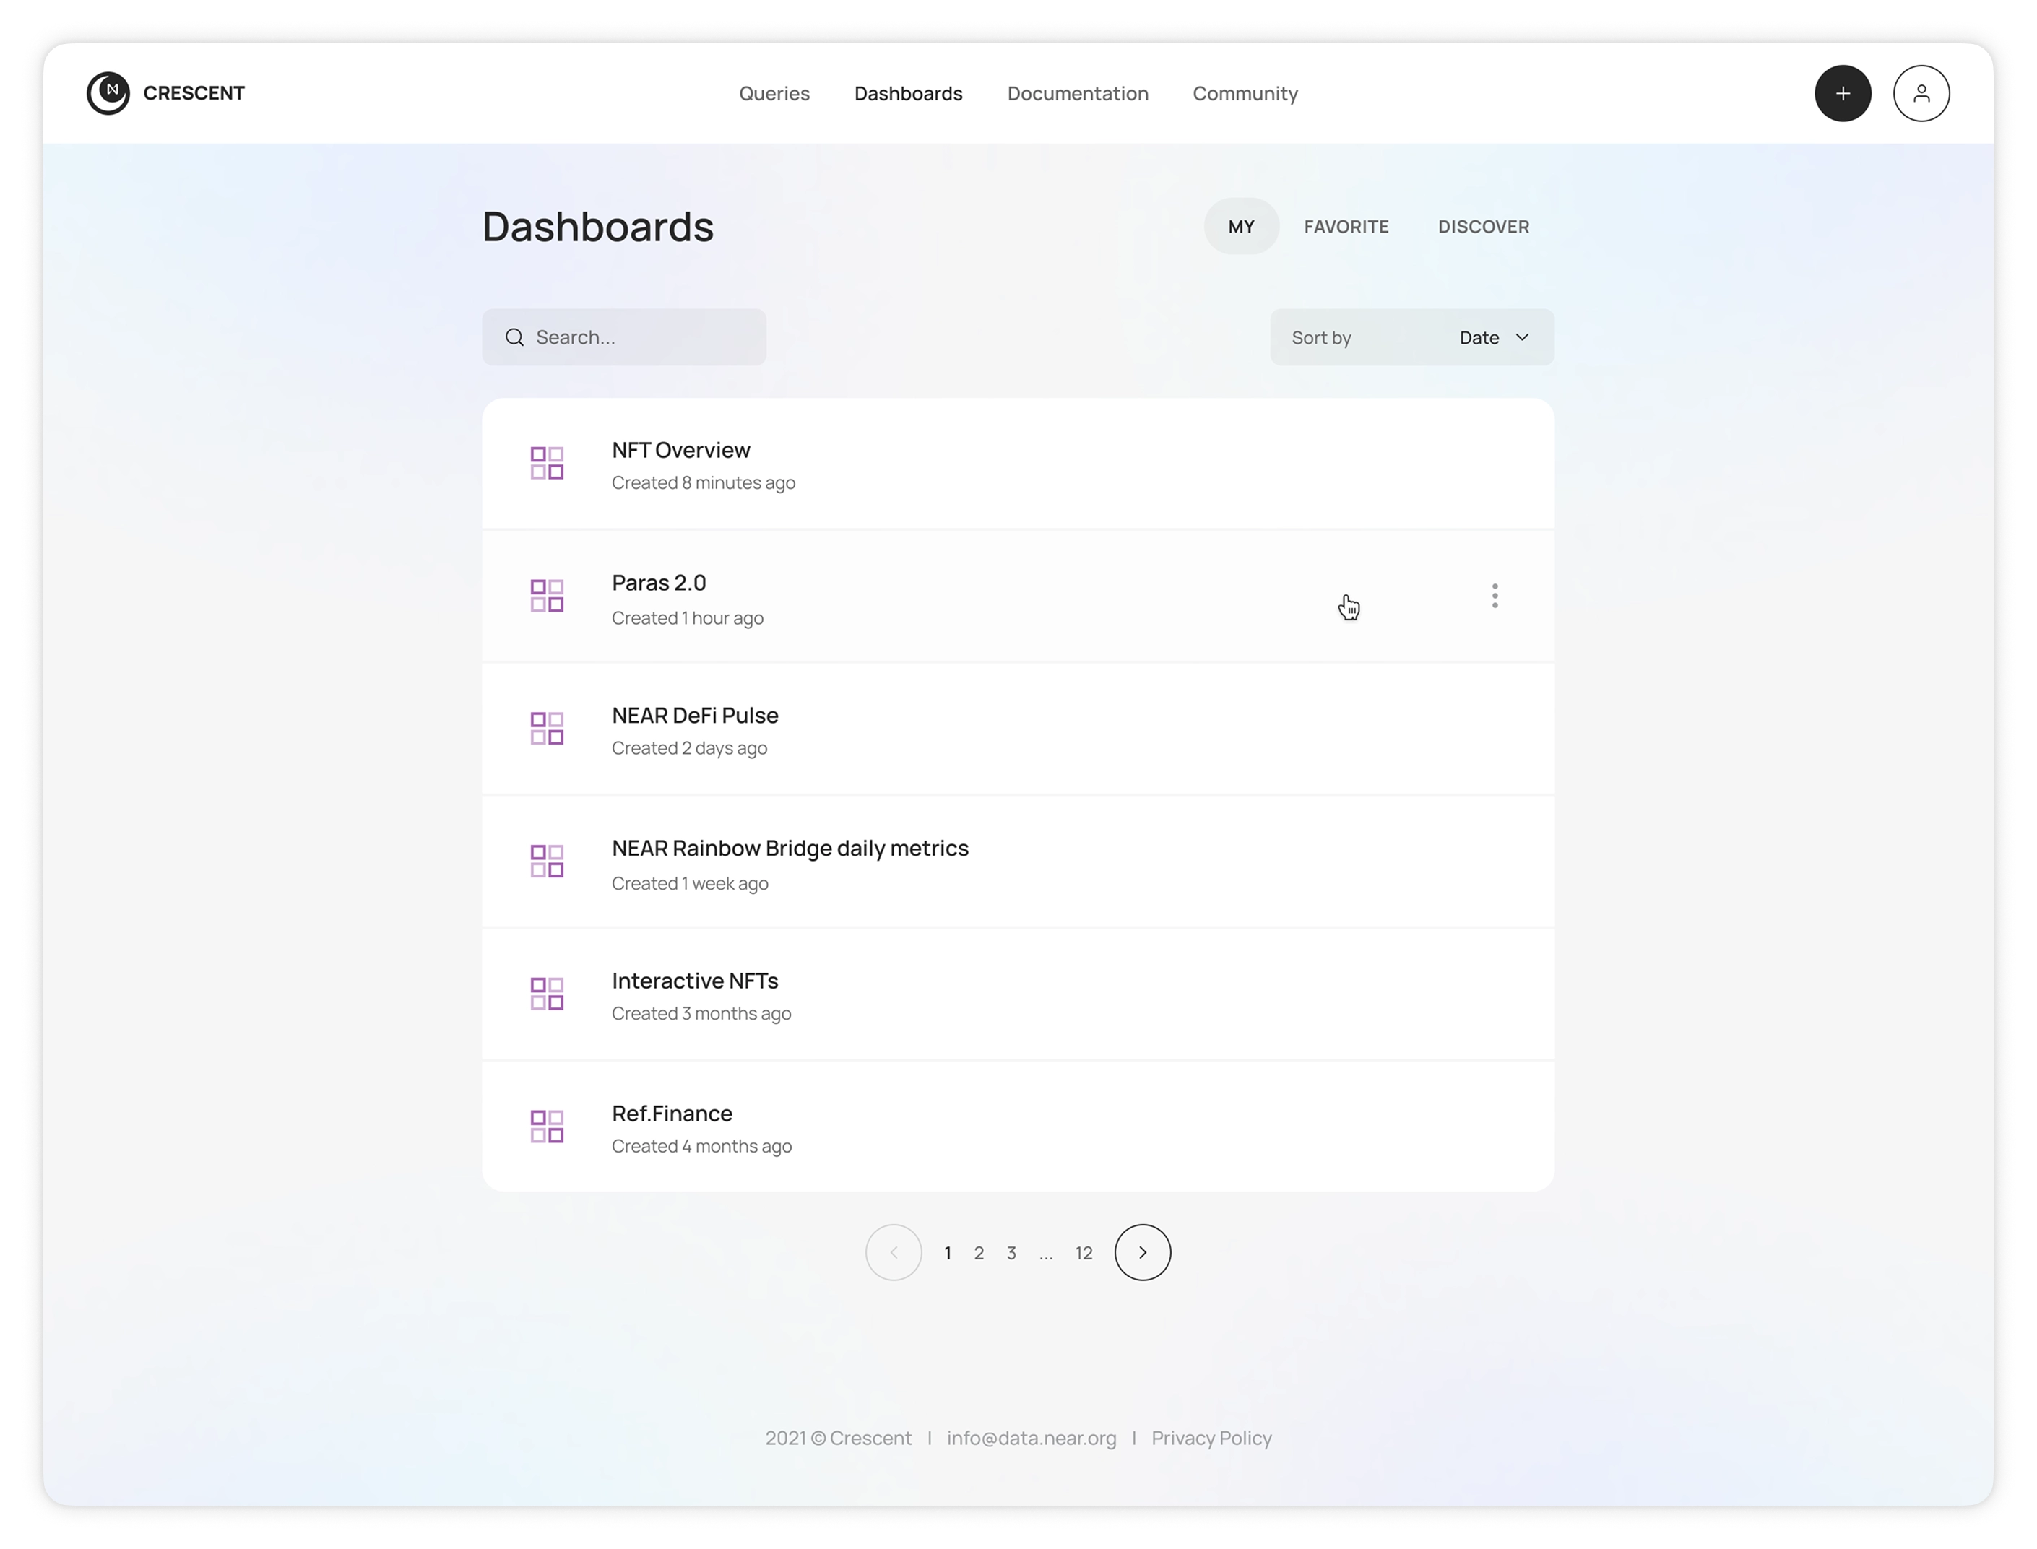
Task: Click the grid icon beside Interactive NFTs
Action: (547, 994)
